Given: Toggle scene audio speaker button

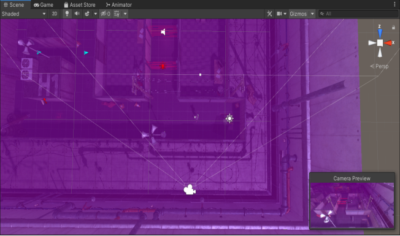Looking at the screenshot, I should click(x=77, y=13).
